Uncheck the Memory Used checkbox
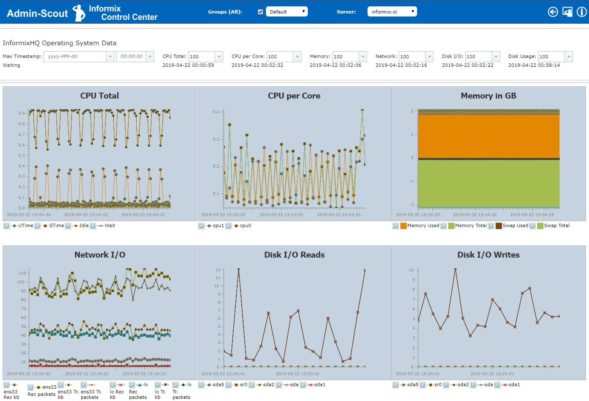Image resolution: width=589 pixels, height=401 pixels. click(396, 226)
